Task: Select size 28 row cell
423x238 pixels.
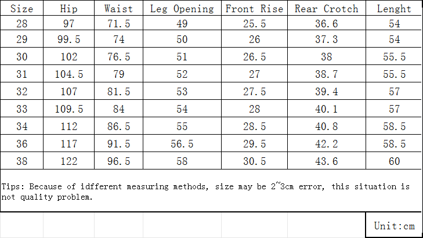Action: pyautogui.click(x=21, y=23)
